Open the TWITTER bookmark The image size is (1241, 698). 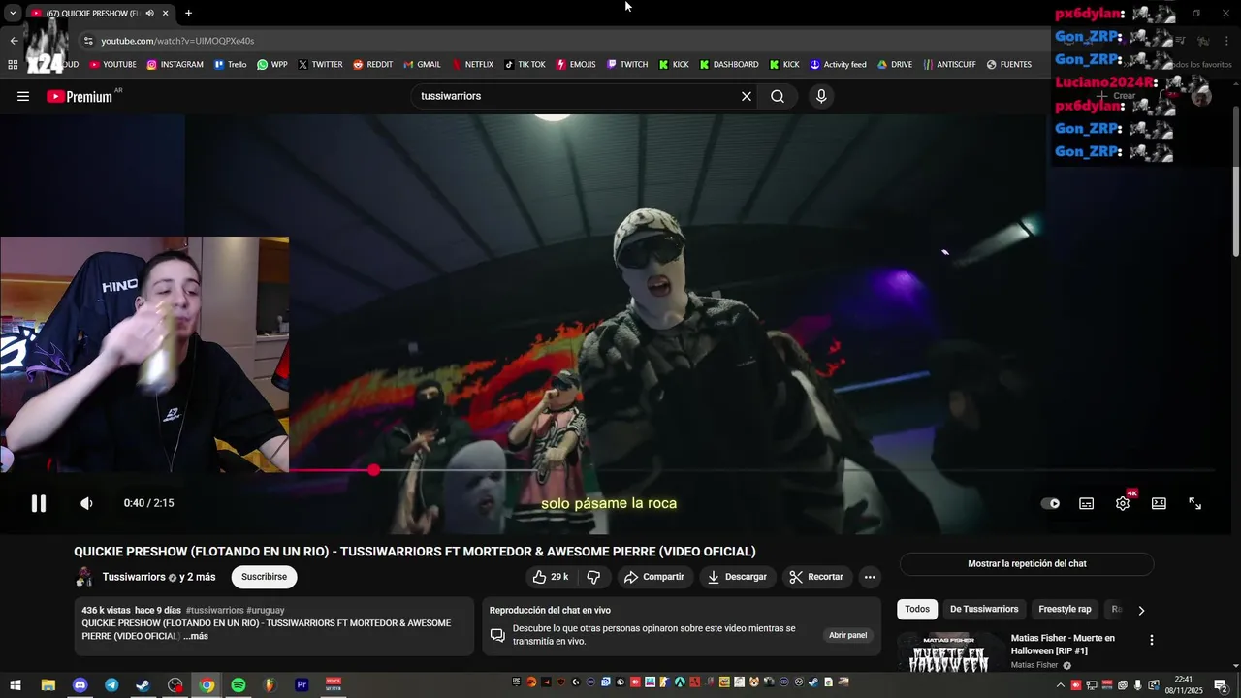tap(321, 65)
